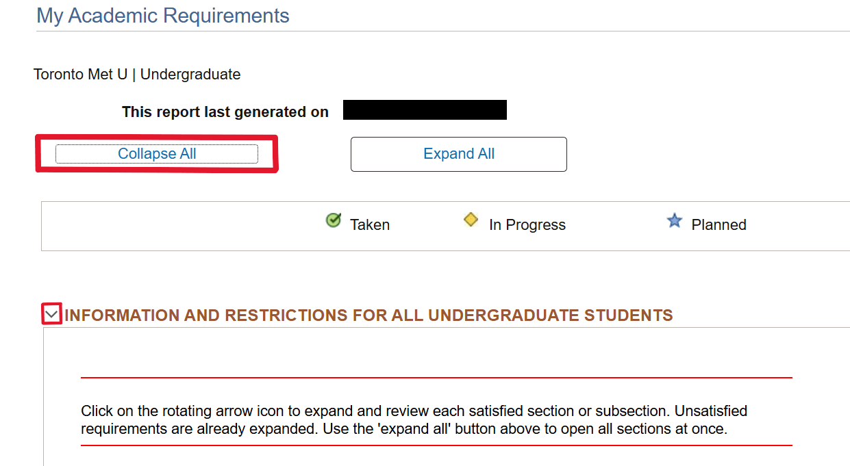
Task: Expand all report sections with one chevron alternative
Action: [x=458, y=154]
